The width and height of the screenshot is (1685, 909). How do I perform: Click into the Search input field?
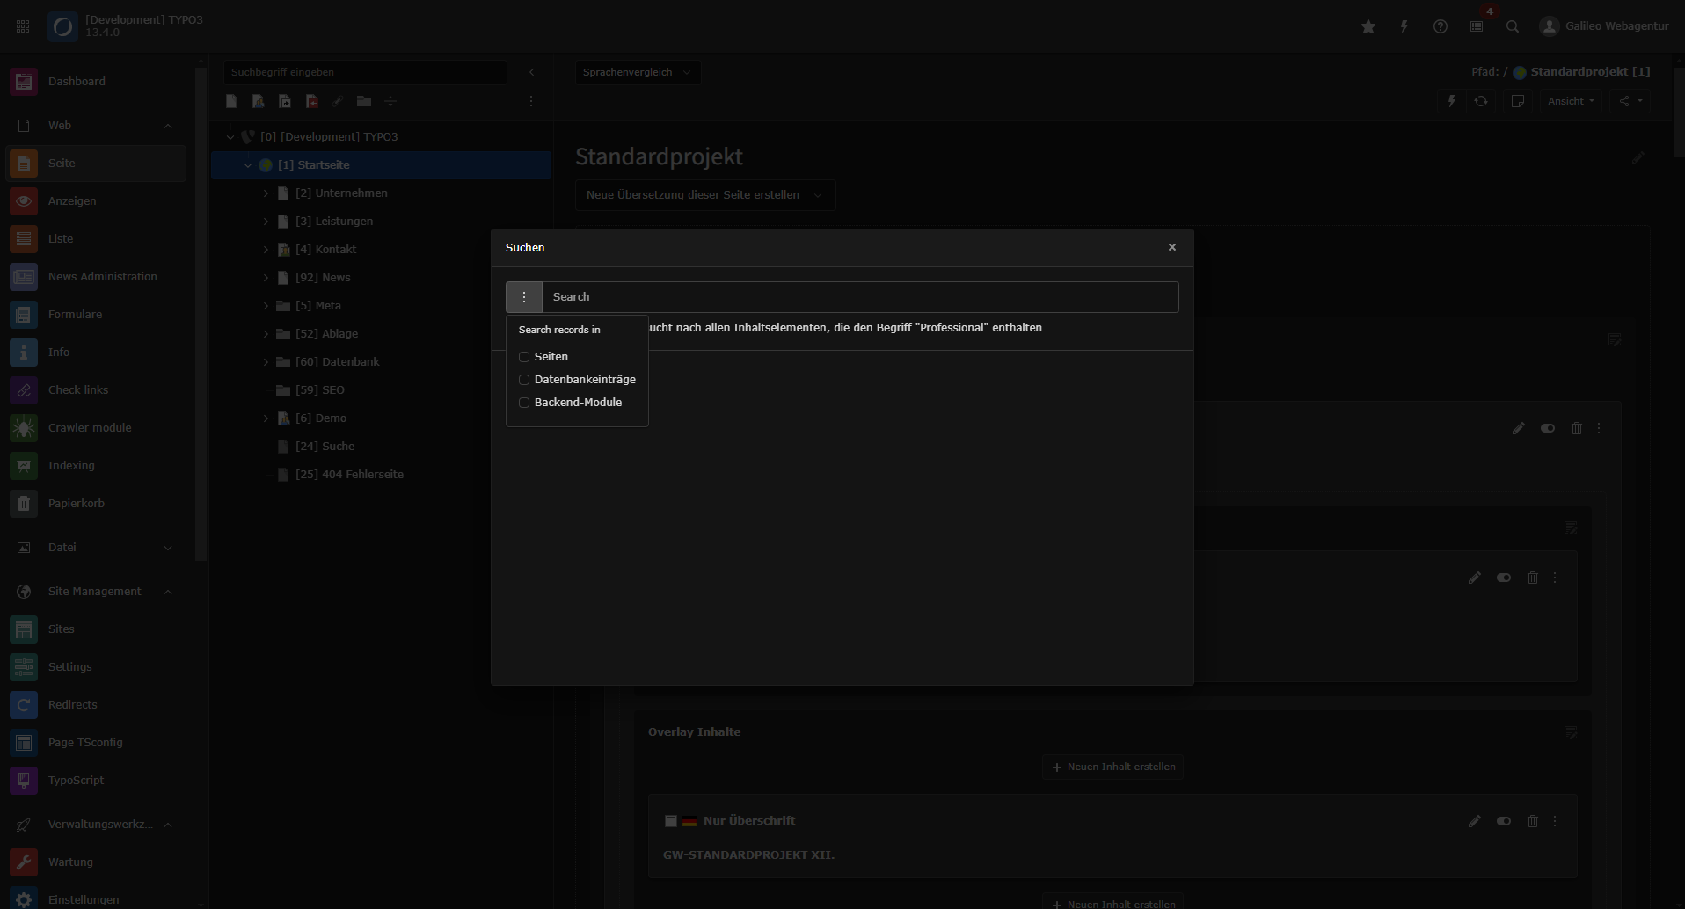point(862,296)
